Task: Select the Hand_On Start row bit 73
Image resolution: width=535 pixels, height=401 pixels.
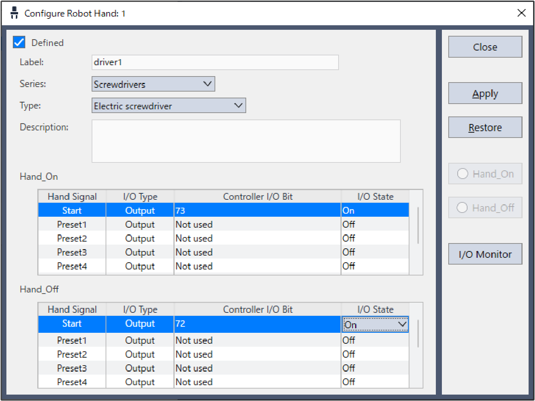Action: (x=257, y=211)
